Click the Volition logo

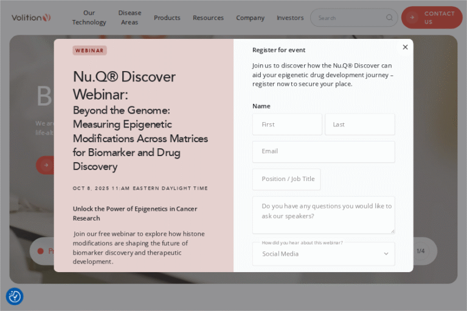click(31, 18)
